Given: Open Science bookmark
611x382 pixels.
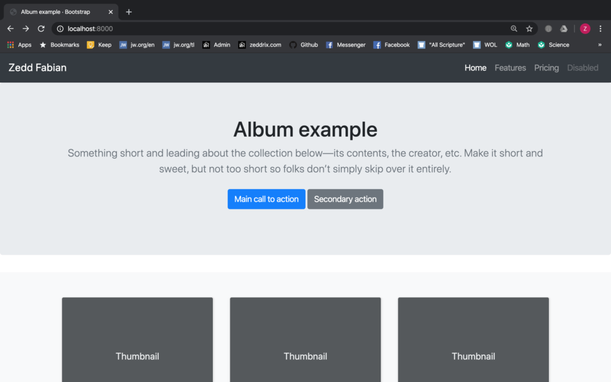Looking at the screenshot, I should click(553, 45).
